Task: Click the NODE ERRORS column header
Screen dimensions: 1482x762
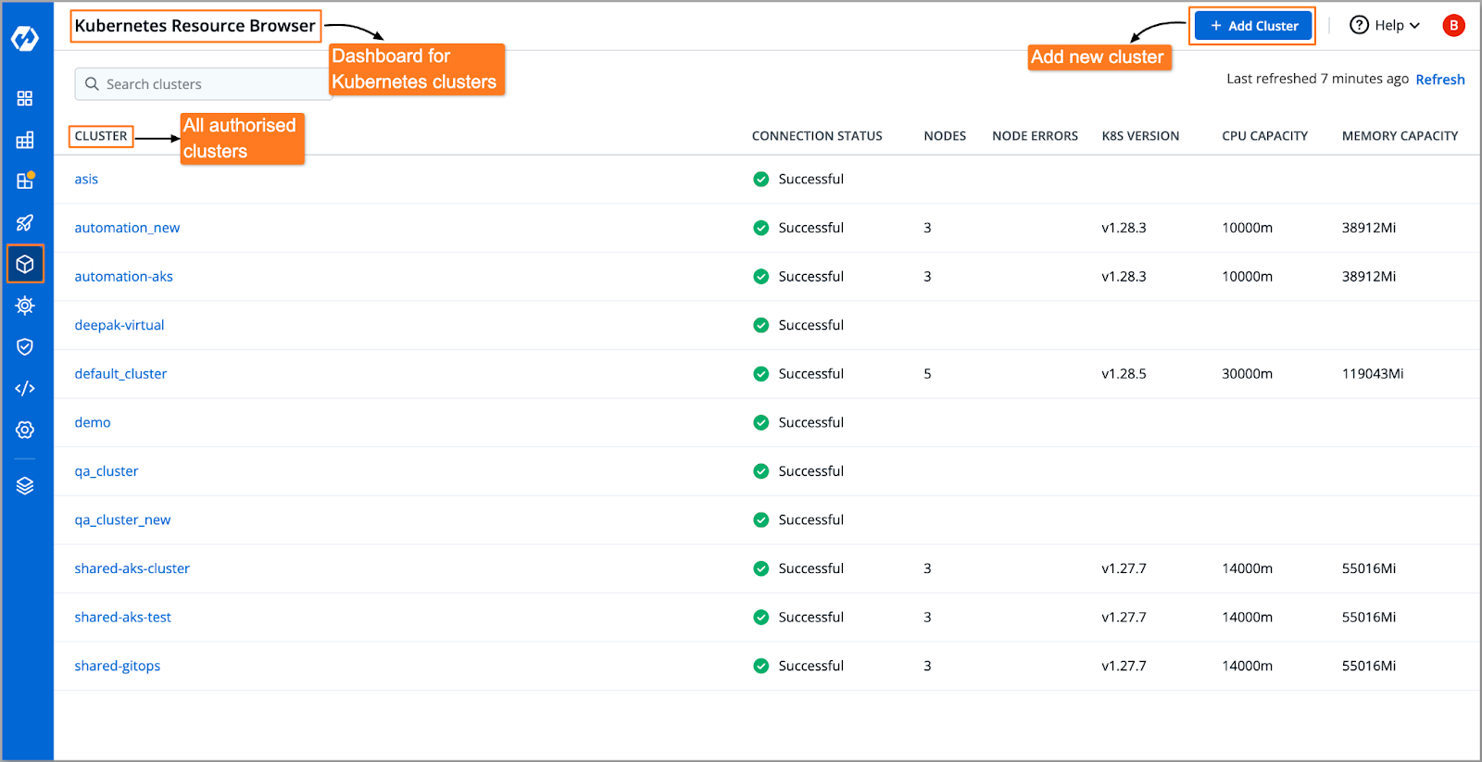Action: tap(1035, 136)
